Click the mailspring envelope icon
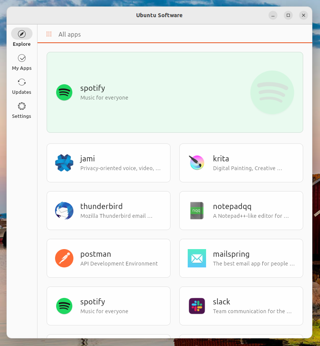Screen dimensions: 320x346 coord(197,258)
